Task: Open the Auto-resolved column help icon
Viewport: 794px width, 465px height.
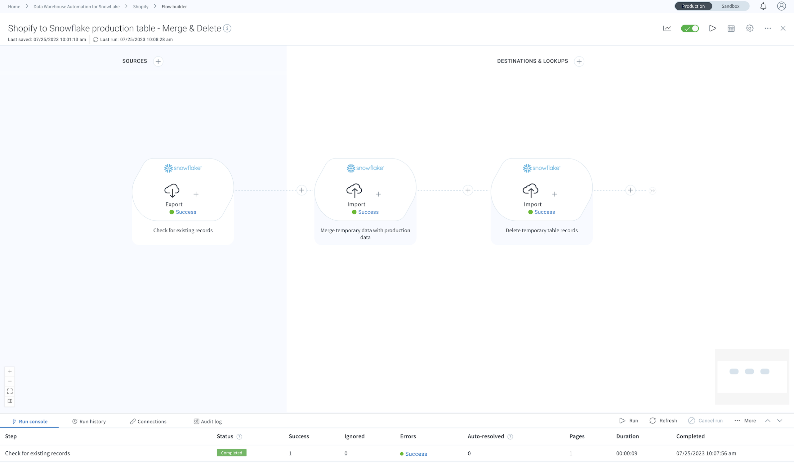Action: [x=510, y=437]
